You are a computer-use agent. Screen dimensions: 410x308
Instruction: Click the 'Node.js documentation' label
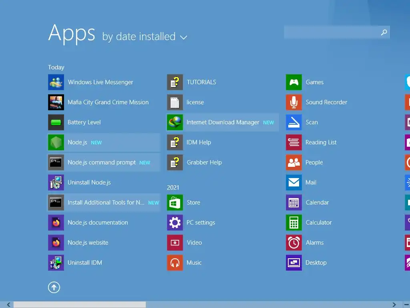point(98,223)
